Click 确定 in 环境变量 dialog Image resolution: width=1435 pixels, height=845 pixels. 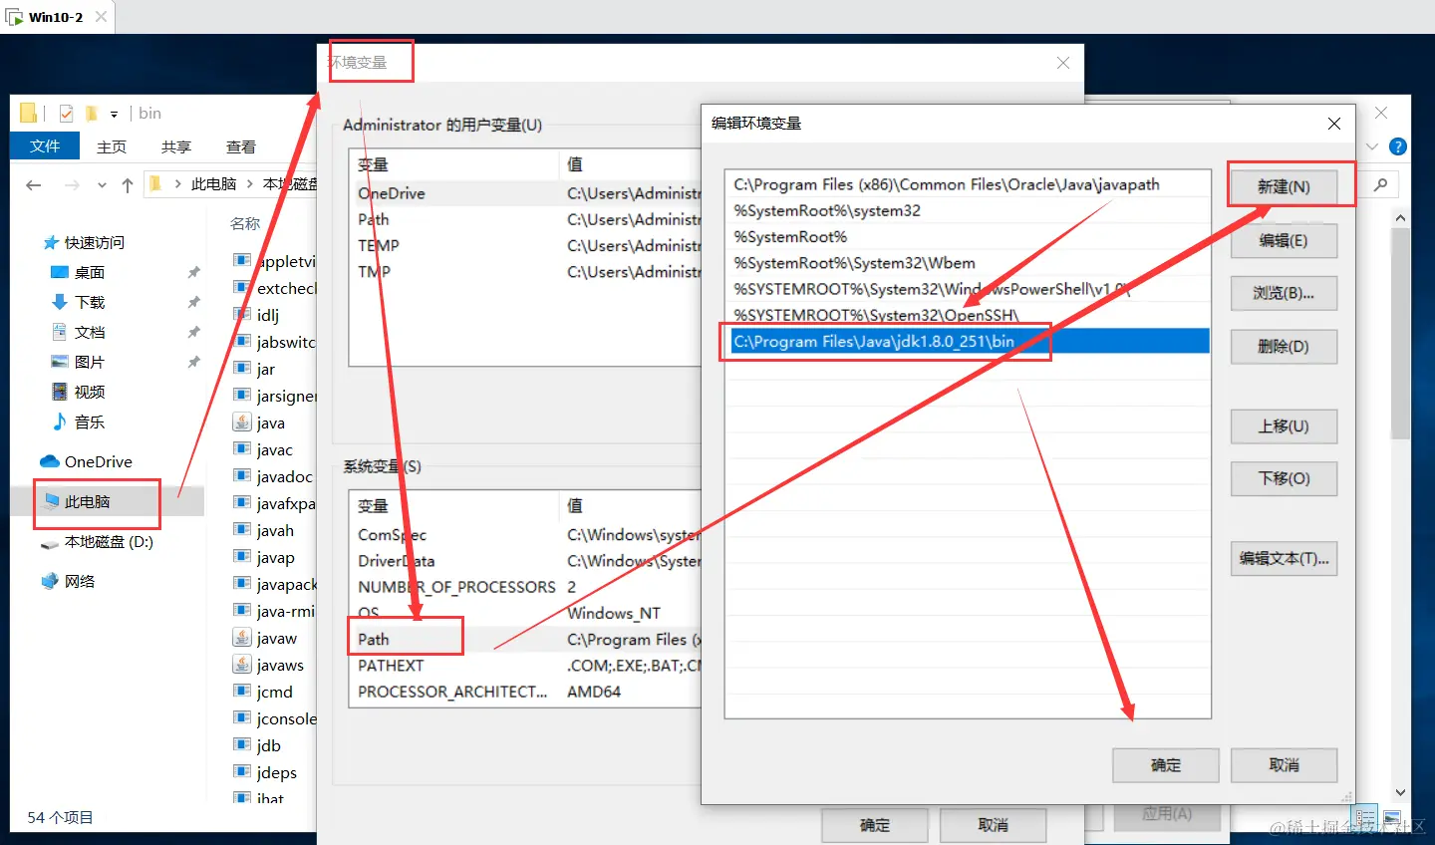(875, 825)
